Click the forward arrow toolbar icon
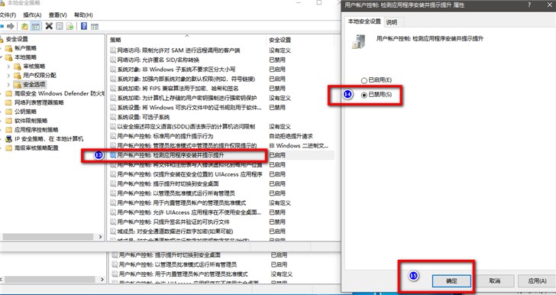Image resolution: width=556 pixels, height=295 pixels. 11,26
